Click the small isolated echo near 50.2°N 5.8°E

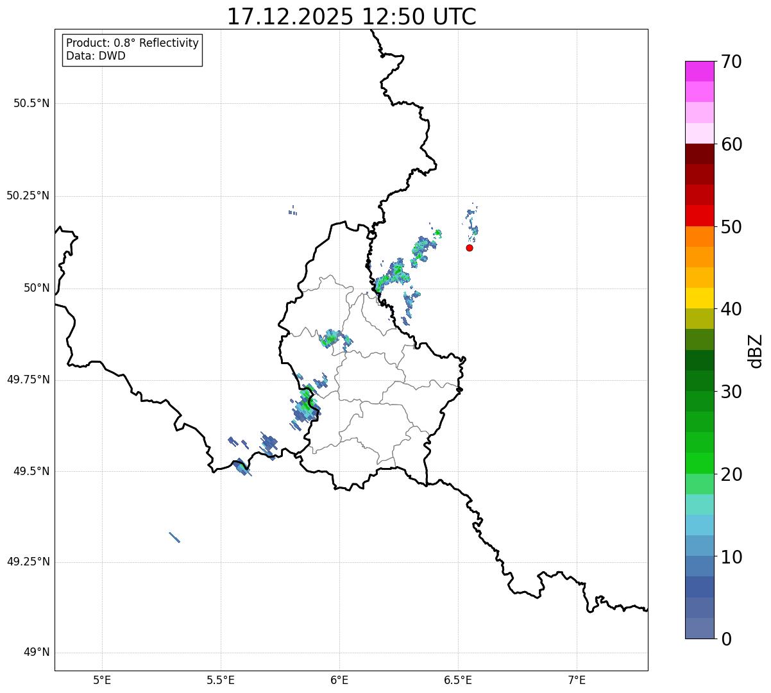coord(292,211)
